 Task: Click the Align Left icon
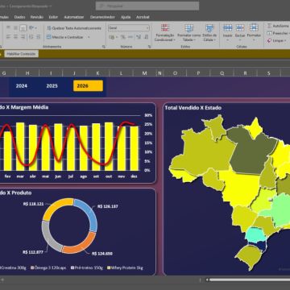(8, 36)
